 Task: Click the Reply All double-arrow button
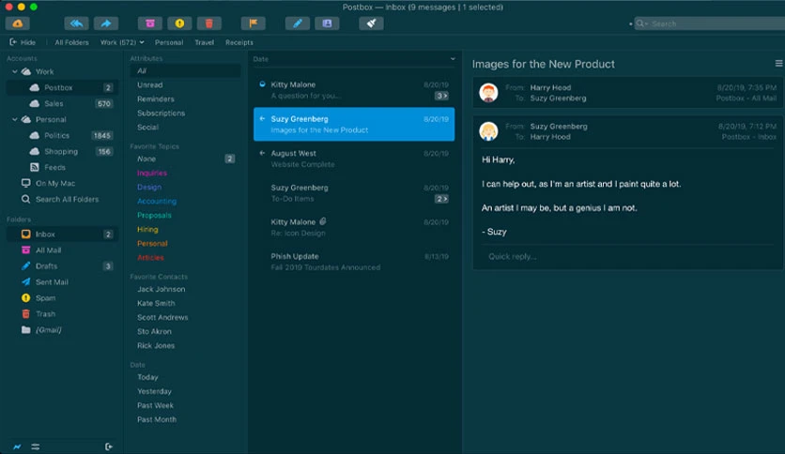click(x=76, y=23)
